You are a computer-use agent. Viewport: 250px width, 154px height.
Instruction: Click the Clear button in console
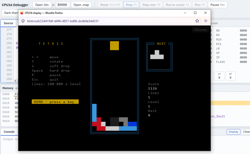(x=246, y=132)
